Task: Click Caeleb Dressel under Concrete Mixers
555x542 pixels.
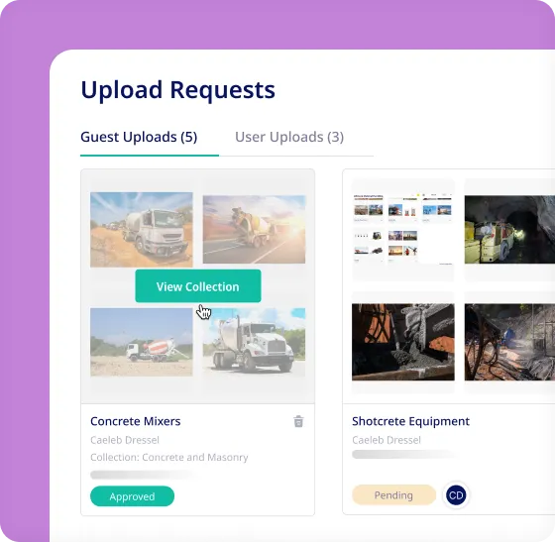Action: point(125,440)
